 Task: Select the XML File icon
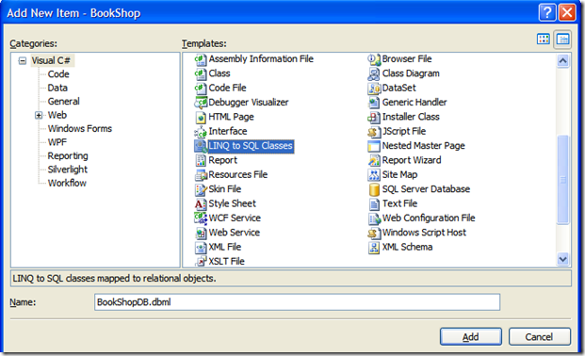pyautogui.click(x=201, y=248)
